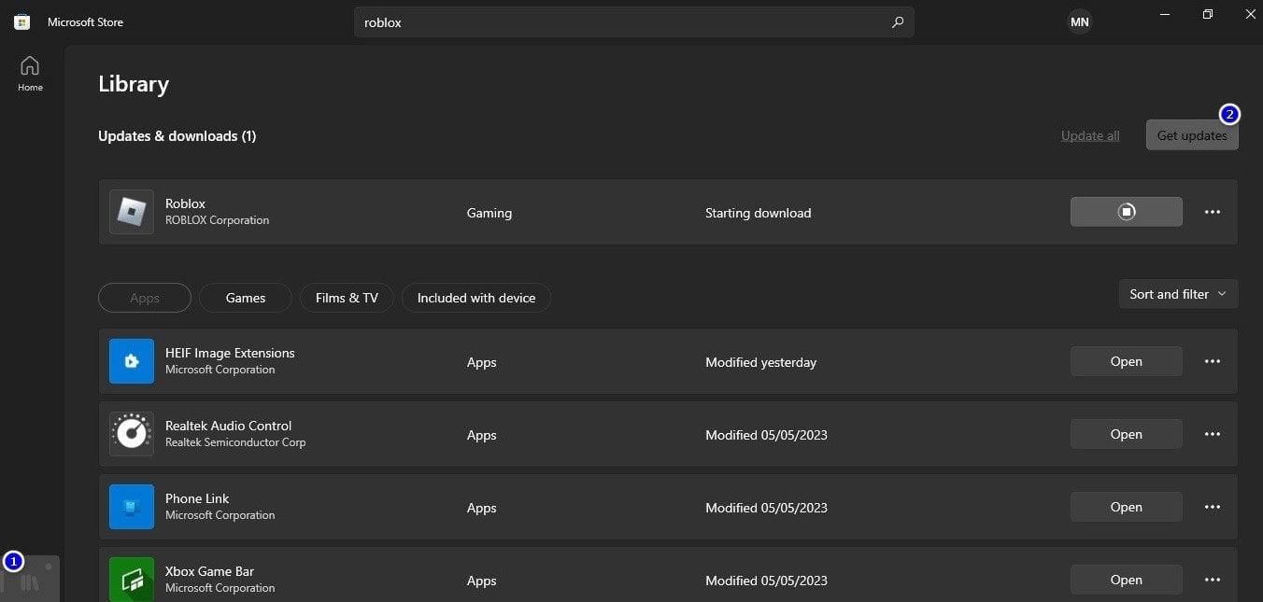
Task: Click the Update all link
Action: tap(1090, 135)
